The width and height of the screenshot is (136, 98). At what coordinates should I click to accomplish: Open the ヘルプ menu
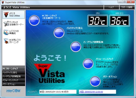[x=111, y=7]
